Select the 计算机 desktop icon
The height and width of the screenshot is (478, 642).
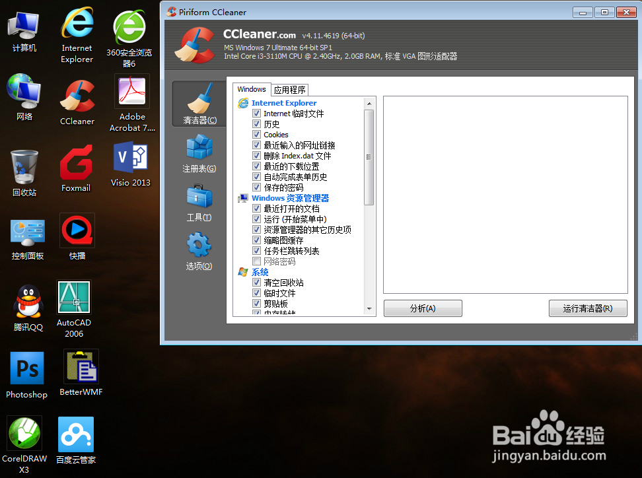24,32
